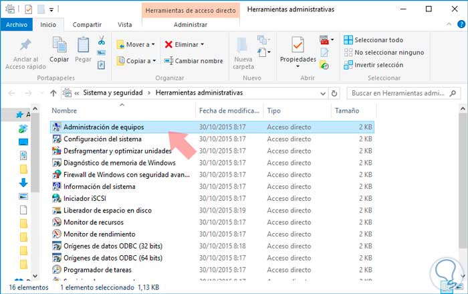The width and height of the screenshot is (468, 294).
Task: Open the help question mark icon
Action: [461, 24]
